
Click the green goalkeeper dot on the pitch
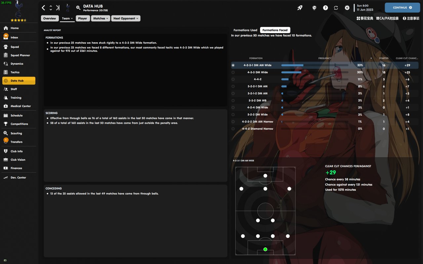point(265,249)
